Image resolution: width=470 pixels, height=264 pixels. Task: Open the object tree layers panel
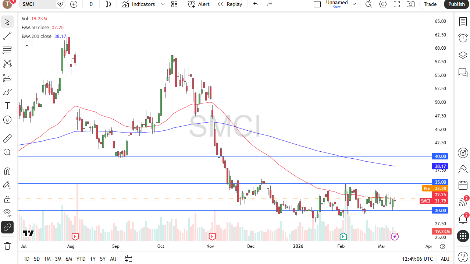(463, 55)
